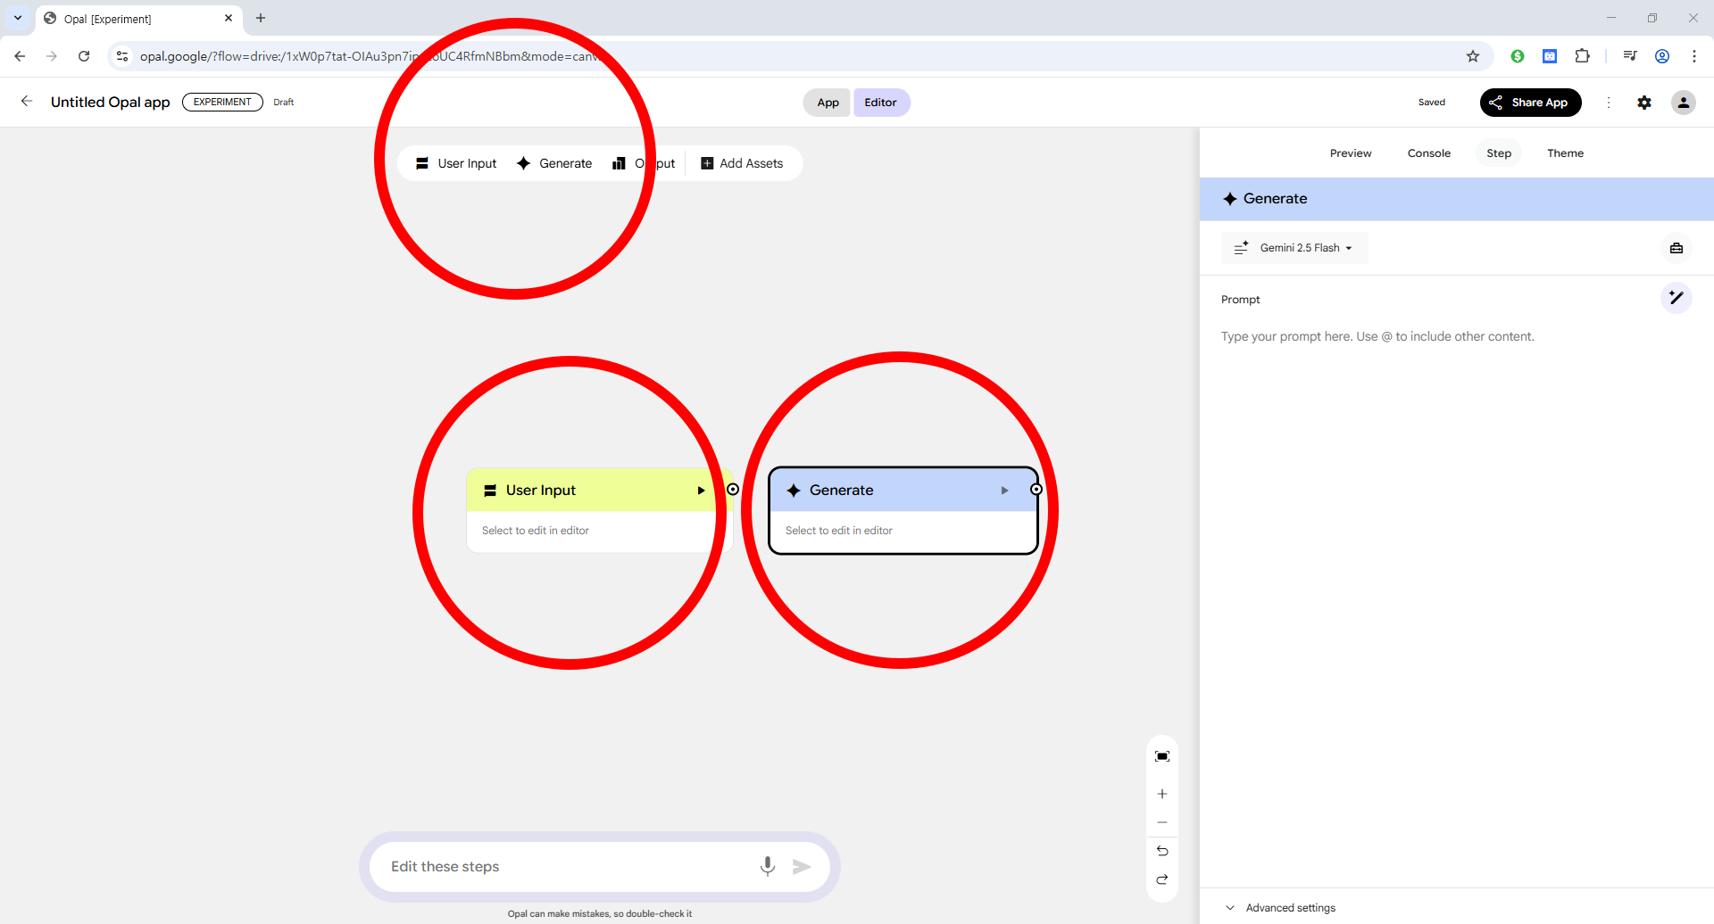The image size is (1714, 924).
Task: Open the Preview tab
Action: coord(1350,153)
